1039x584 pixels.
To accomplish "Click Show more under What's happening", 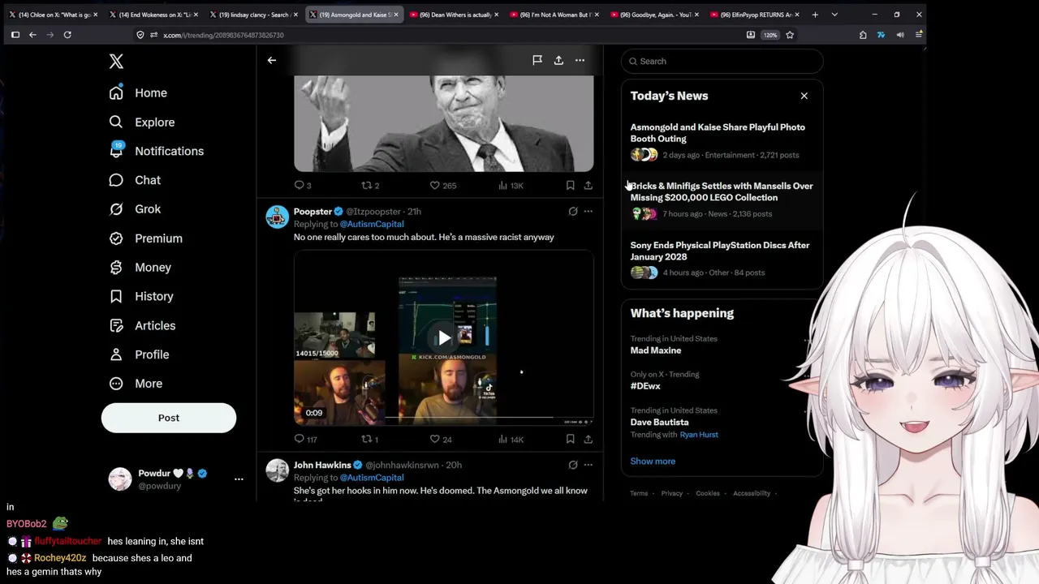I will pyautogui.click(x=653, y=462).
